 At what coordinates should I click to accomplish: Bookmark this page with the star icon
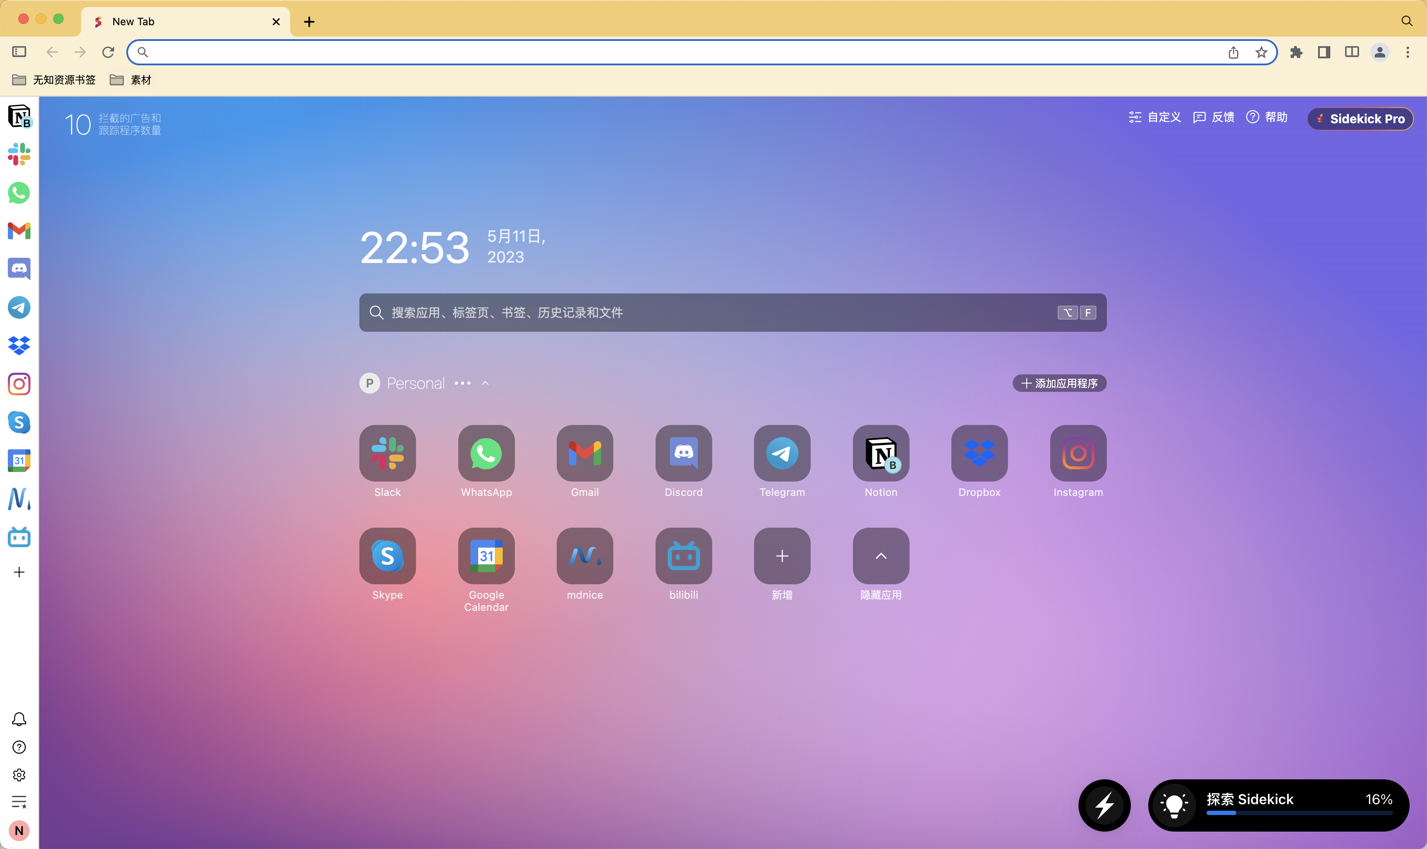(1261, 53)
